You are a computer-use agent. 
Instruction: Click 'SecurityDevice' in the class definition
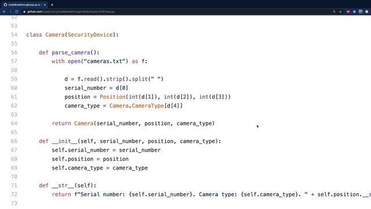click(90, 35)
